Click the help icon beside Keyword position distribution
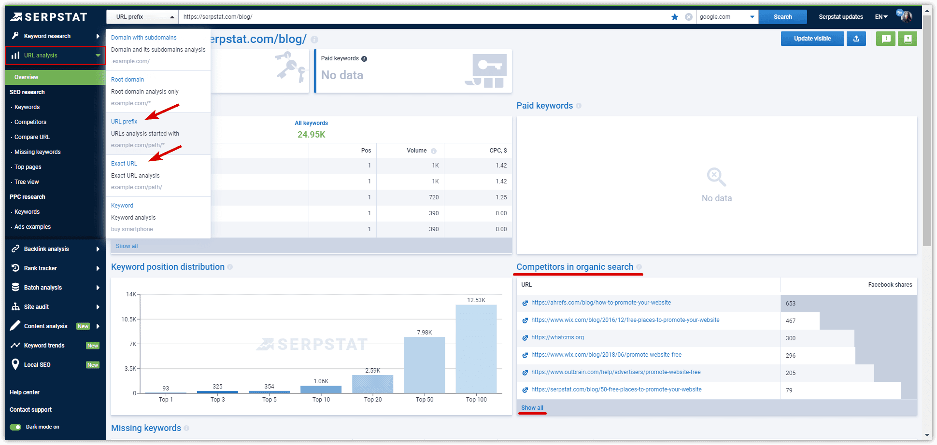 [230, 267]
